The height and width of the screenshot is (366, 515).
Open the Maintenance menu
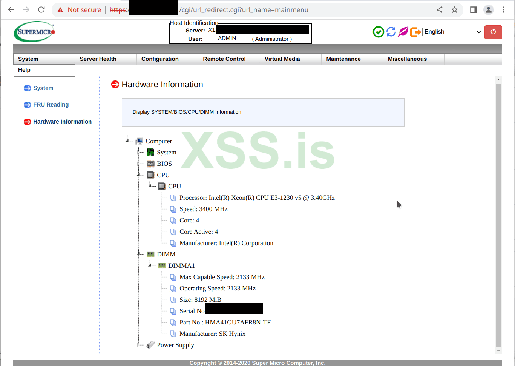click(343, 59)
